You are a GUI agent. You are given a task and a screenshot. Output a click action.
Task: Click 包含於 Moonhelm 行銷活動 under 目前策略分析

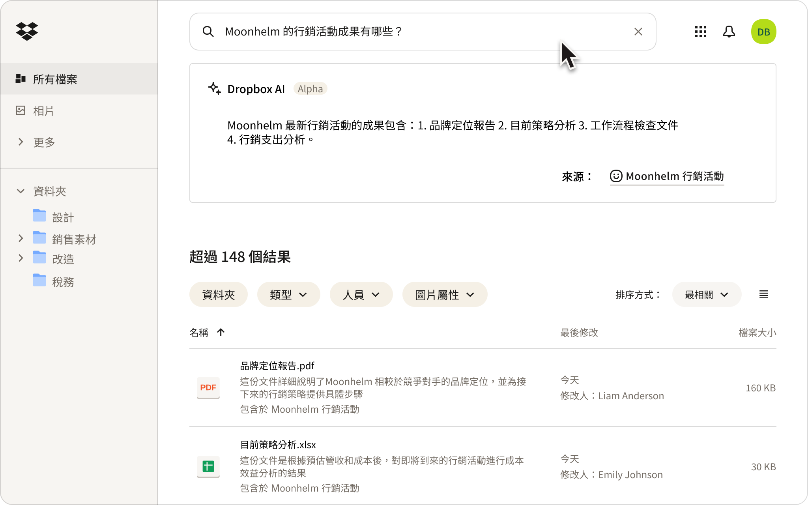coord(299,488)
